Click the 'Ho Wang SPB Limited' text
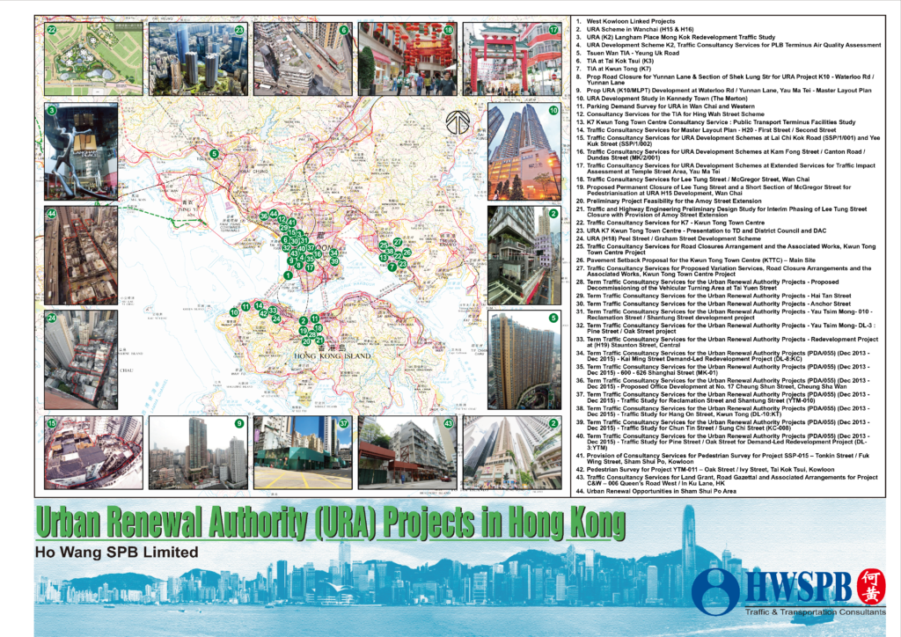 [117, 553]
